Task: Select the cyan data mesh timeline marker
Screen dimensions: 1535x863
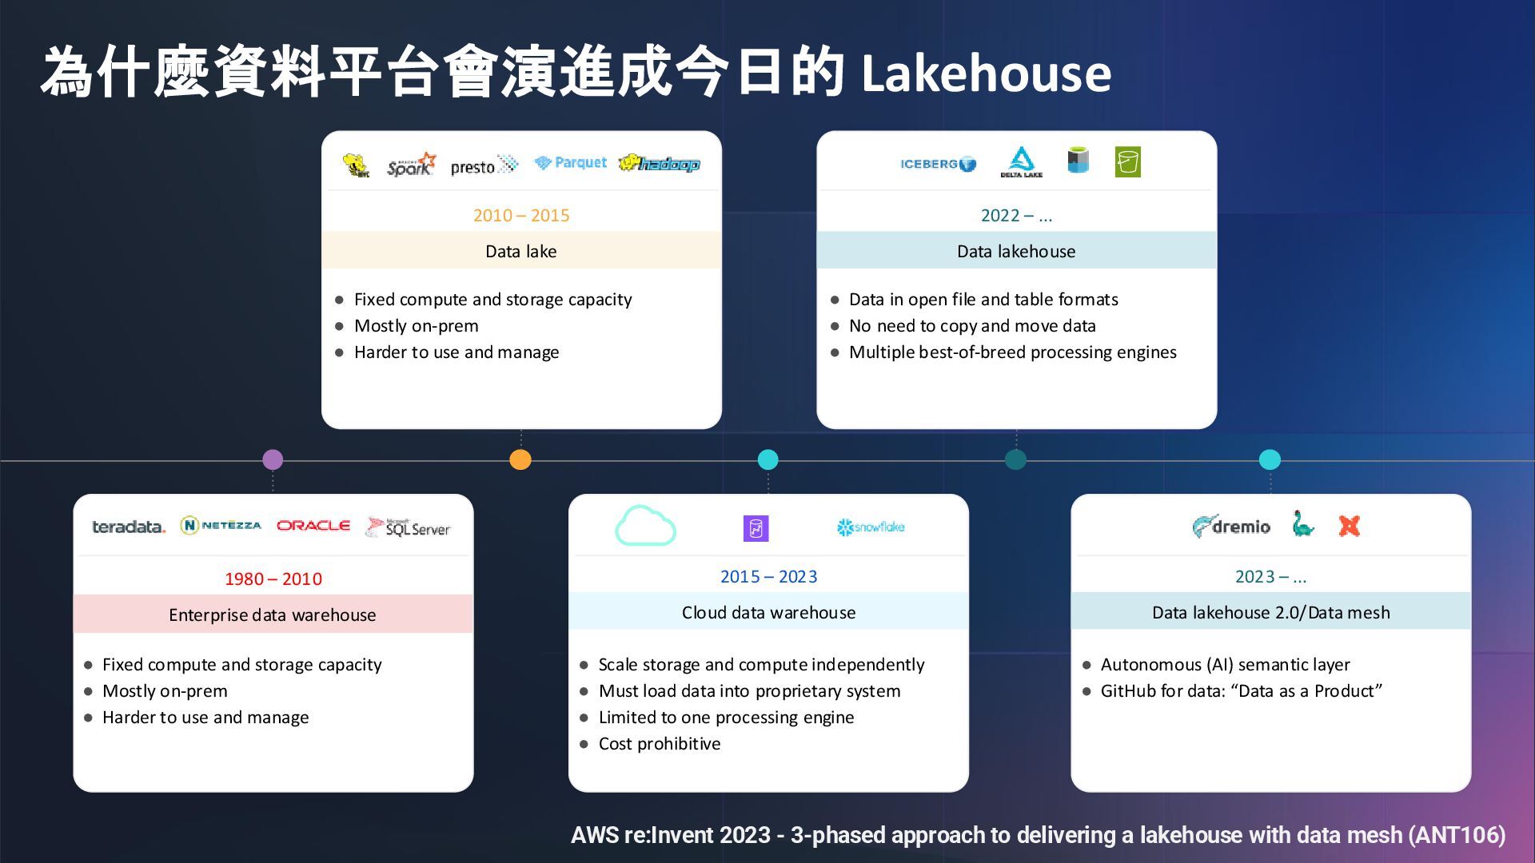Action: tap(1270, 459)
